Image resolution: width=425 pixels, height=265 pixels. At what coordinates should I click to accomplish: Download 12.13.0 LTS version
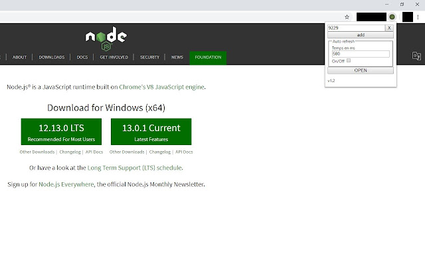(61, 132)
